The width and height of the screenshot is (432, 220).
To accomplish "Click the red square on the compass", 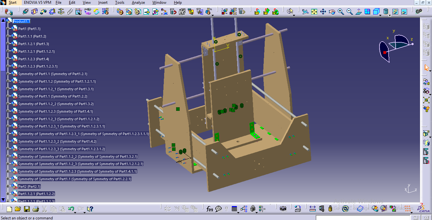I will click(x=385, y=52).
